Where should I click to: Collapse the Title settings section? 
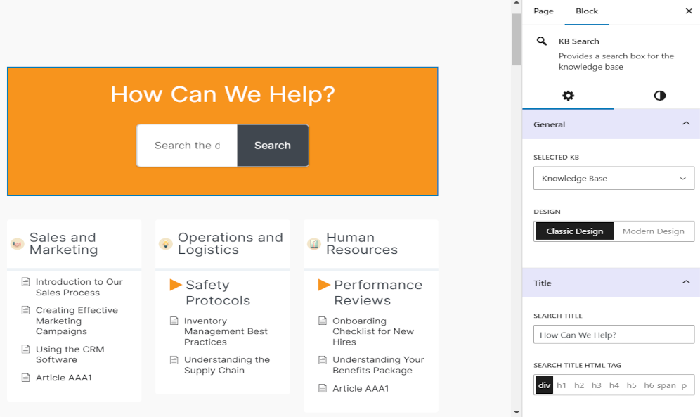pos(686,283)
